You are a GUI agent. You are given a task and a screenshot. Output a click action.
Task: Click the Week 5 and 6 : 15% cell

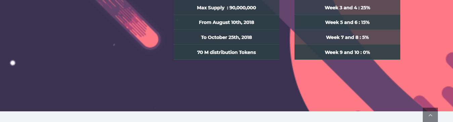[347, 22]
